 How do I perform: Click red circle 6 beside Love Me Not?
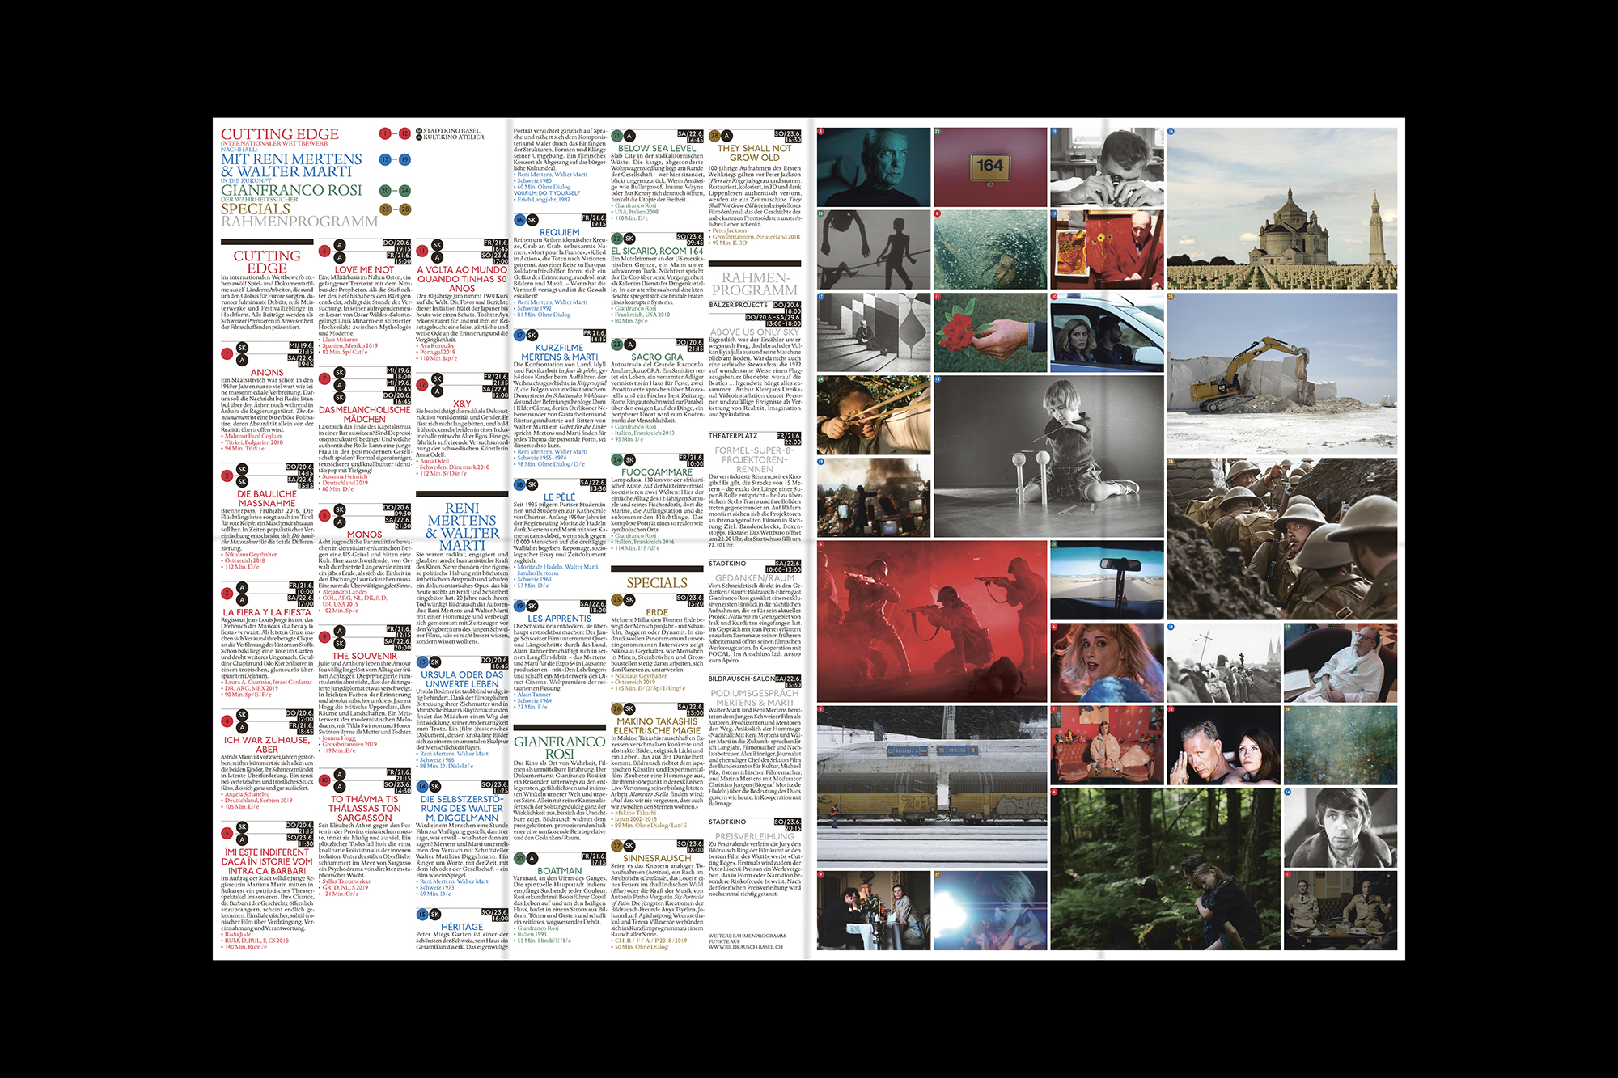[324, 251]
